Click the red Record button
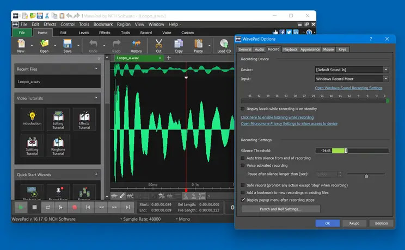 coord(75,207)
